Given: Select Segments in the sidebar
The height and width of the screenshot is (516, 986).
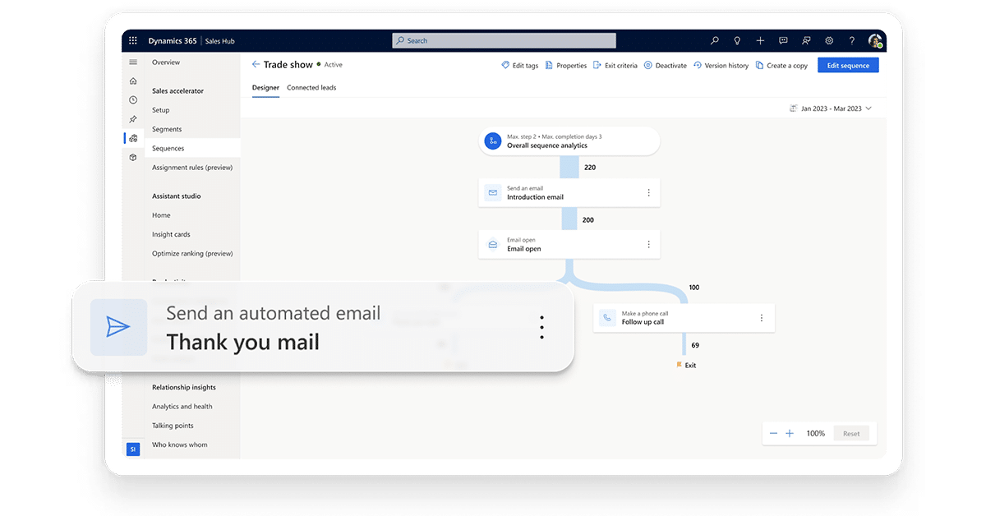Looking at the screenshot, I should tap(167, 129).
